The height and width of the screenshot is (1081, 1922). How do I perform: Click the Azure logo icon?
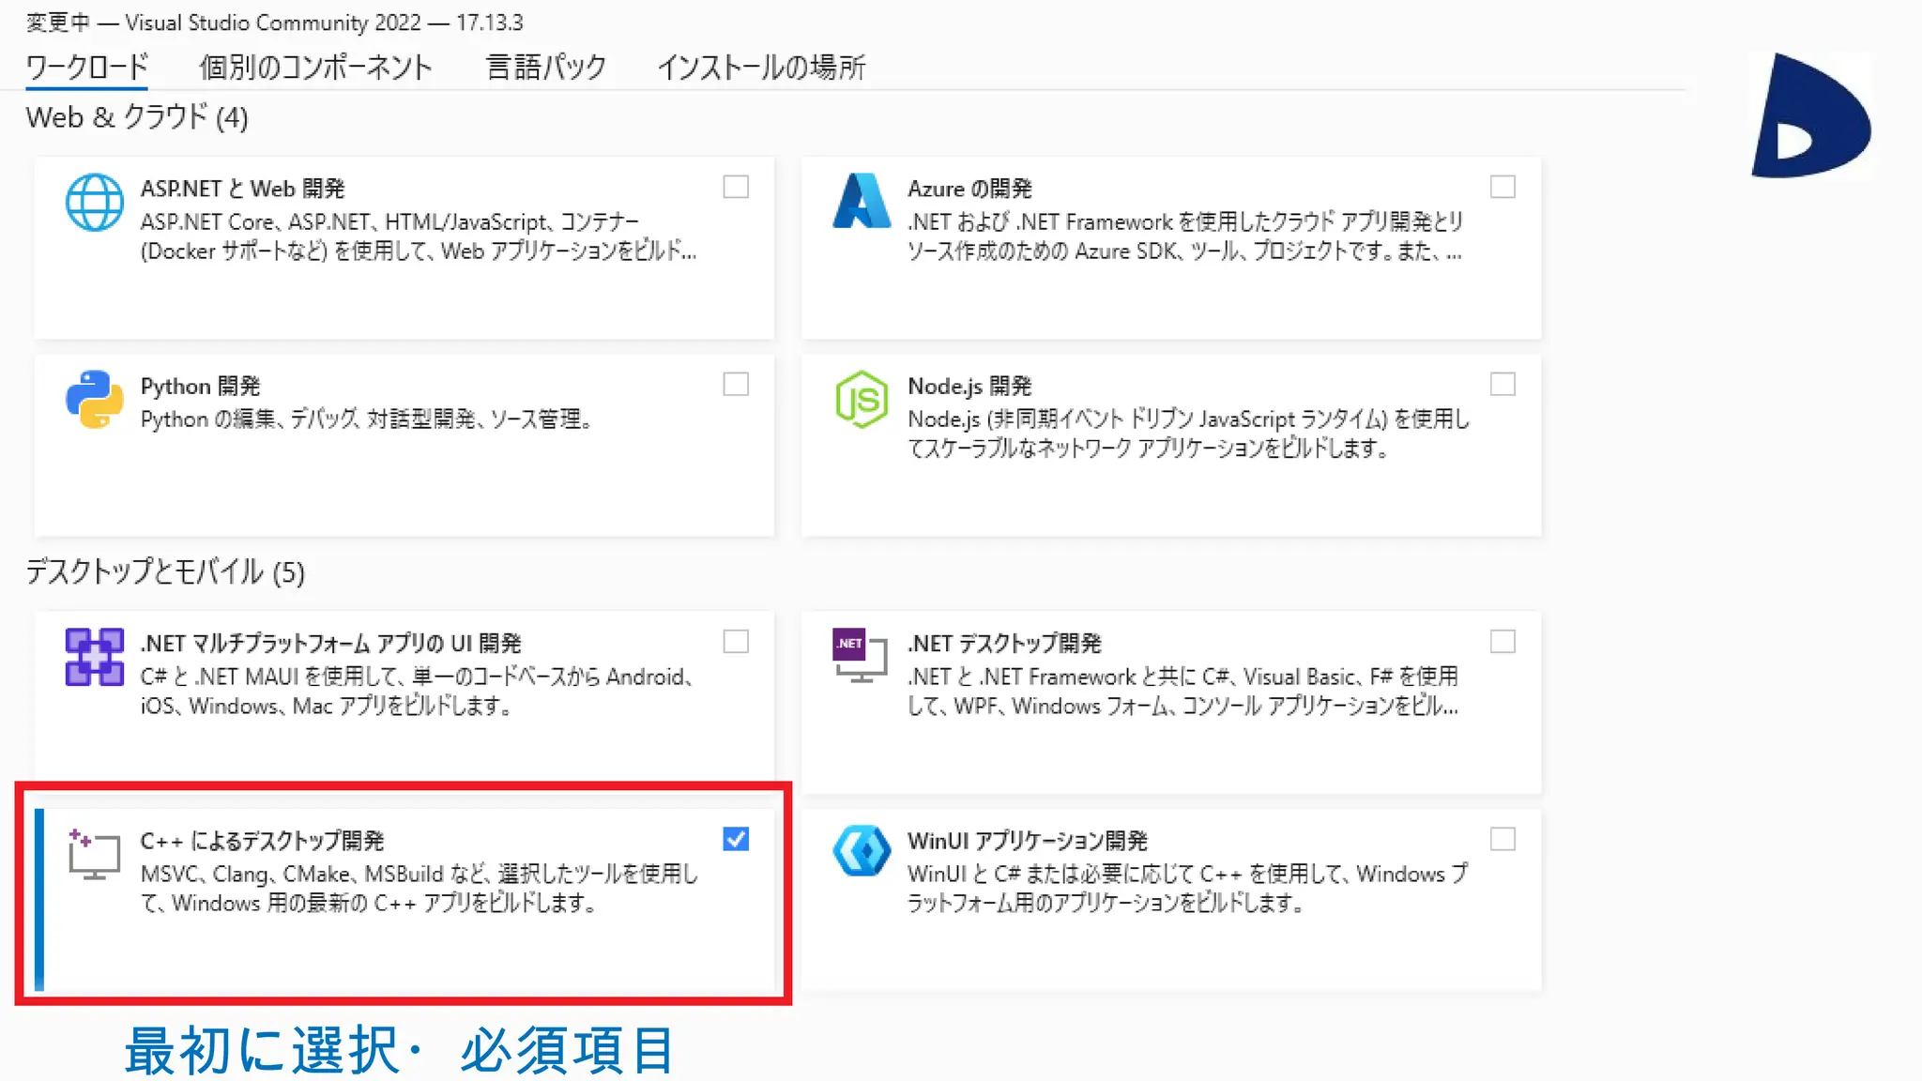pyautogui.click(x=861, y=201)
